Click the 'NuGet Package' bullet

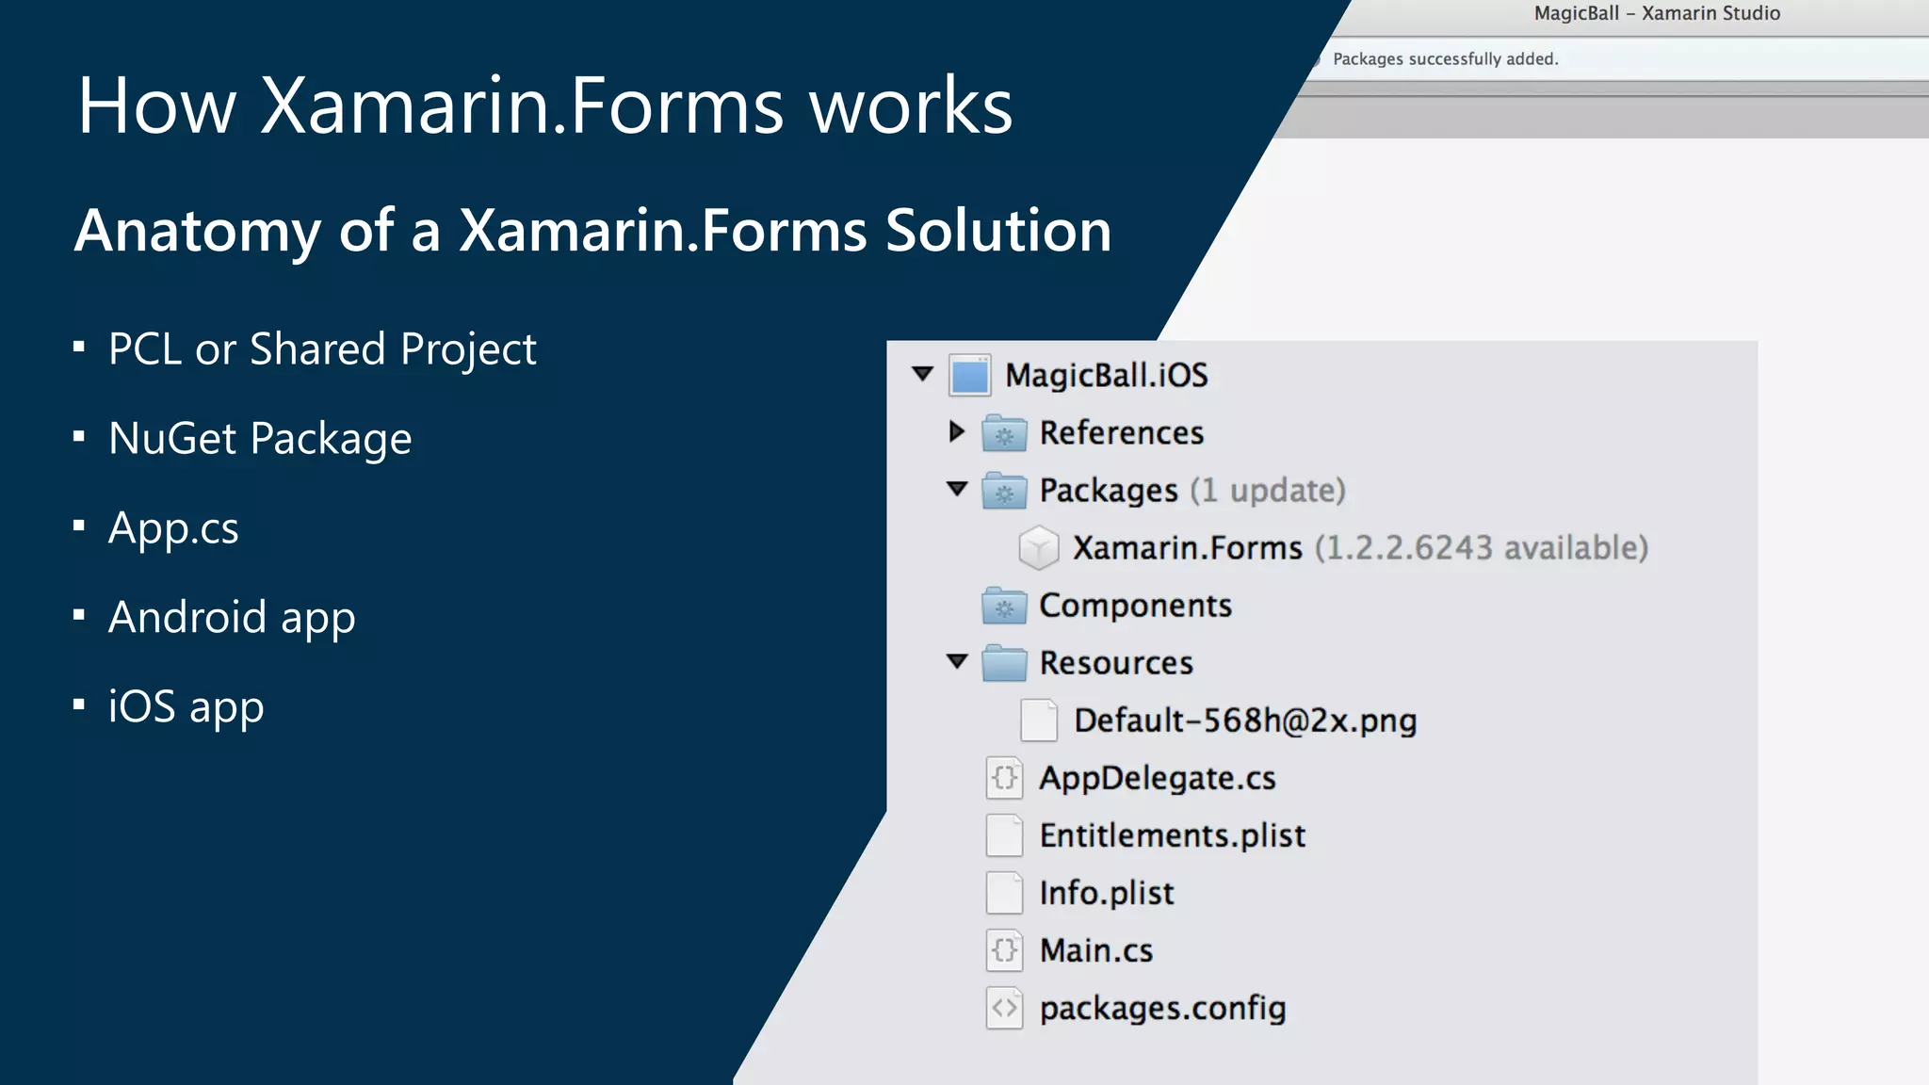pyautogui.click(x=260, y=439)
